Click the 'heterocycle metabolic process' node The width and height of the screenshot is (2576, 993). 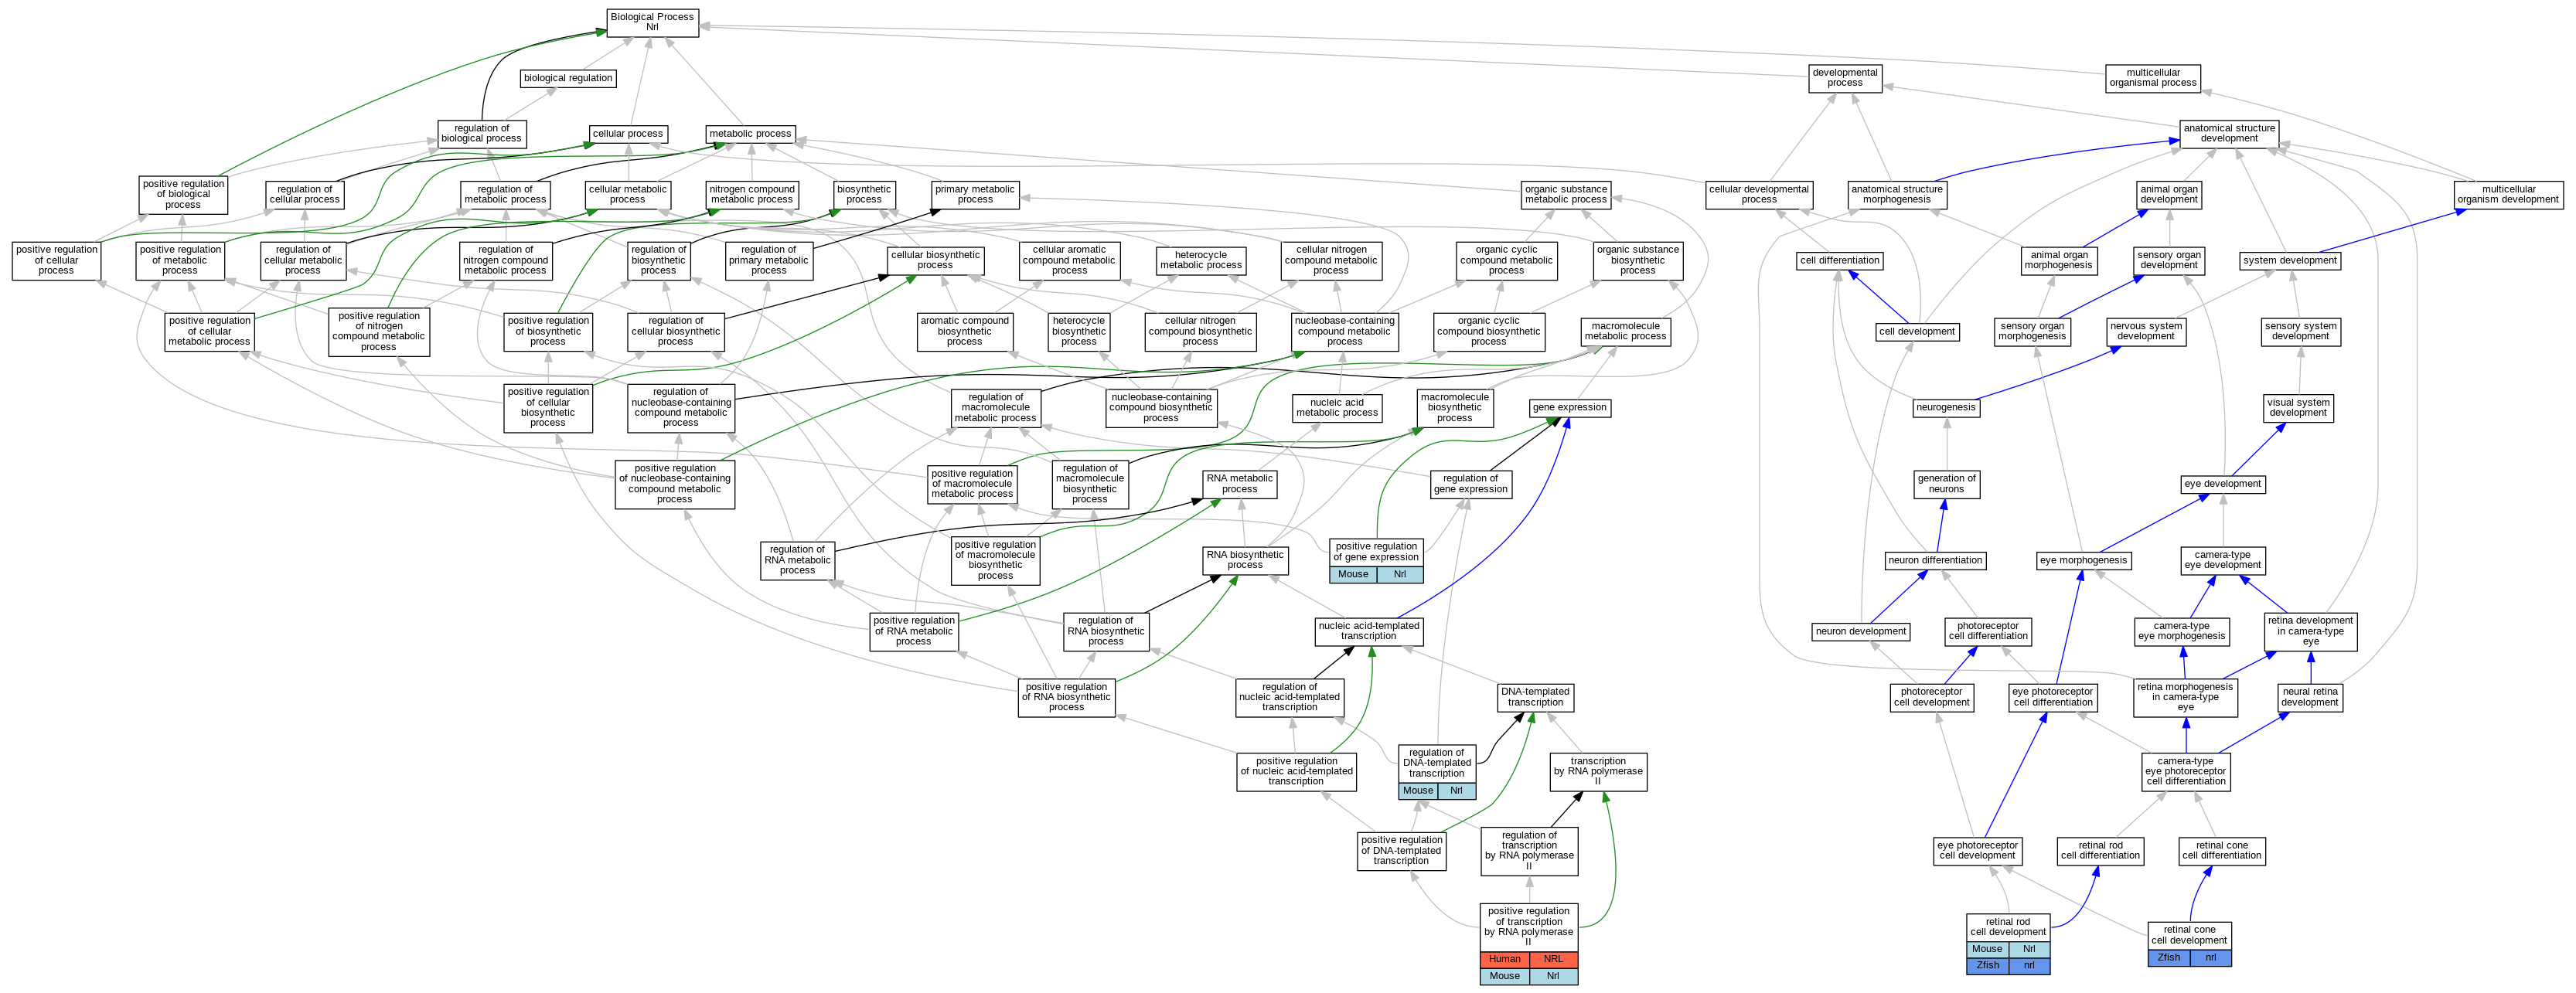[x=1200, y=261]
